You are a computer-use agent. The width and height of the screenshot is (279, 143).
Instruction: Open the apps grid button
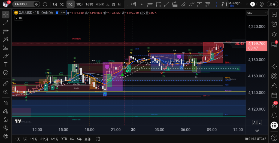[274, 125]
